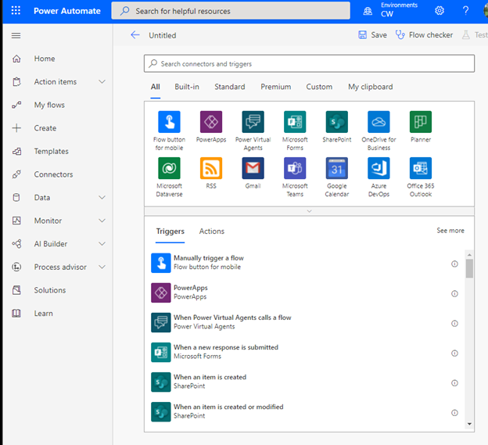This screenshot has width=488, height=445.
Task: Open the help question mark
Action: [x=465, y=11]
